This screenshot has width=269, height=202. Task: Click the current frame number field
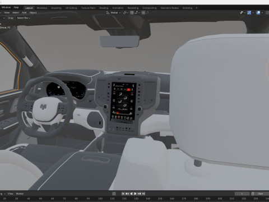point(242,194)
